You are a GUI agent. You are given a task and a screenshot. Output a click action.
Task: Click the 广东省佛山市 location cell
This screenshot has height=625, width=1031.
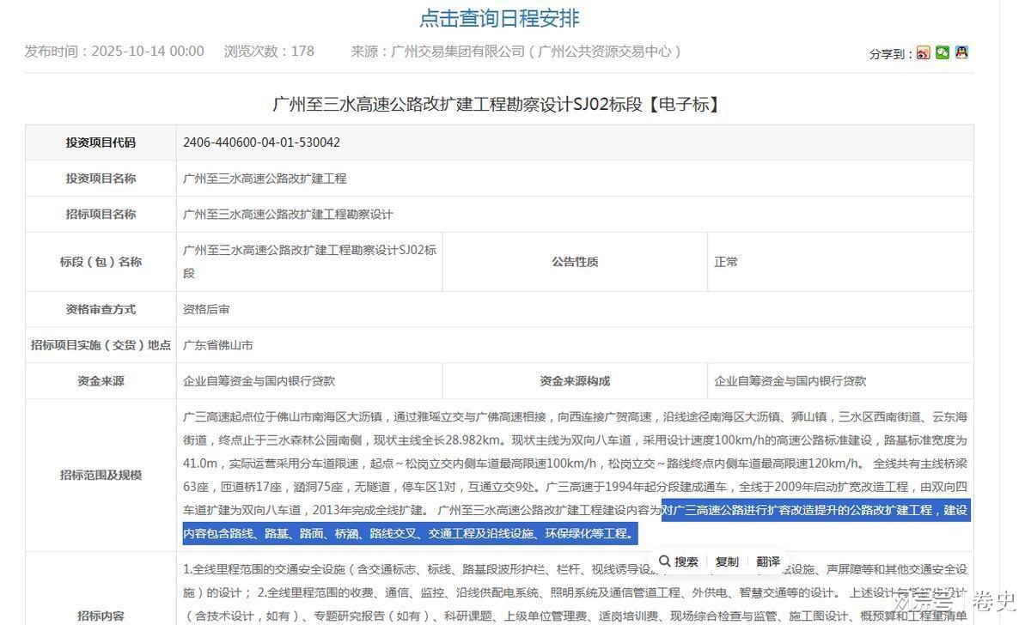(x=217, y=345)
